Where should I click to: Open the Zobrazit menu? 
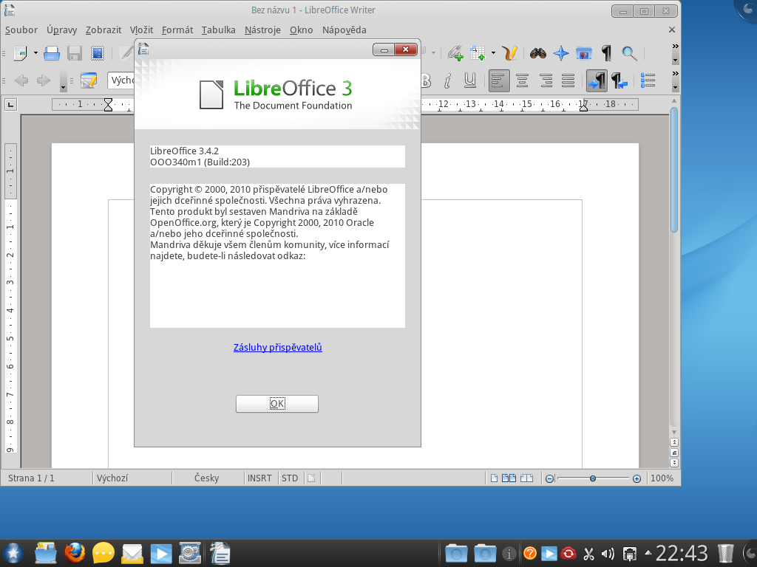[103, 30]
